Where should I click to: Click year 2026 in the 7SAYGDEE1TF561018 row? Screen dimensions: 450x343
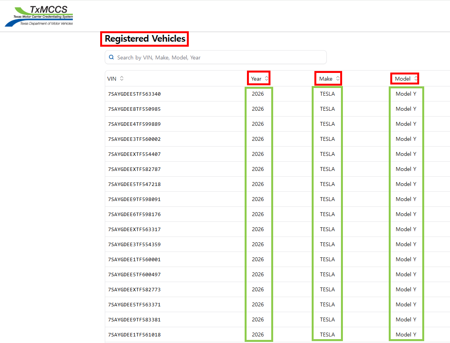258,335
